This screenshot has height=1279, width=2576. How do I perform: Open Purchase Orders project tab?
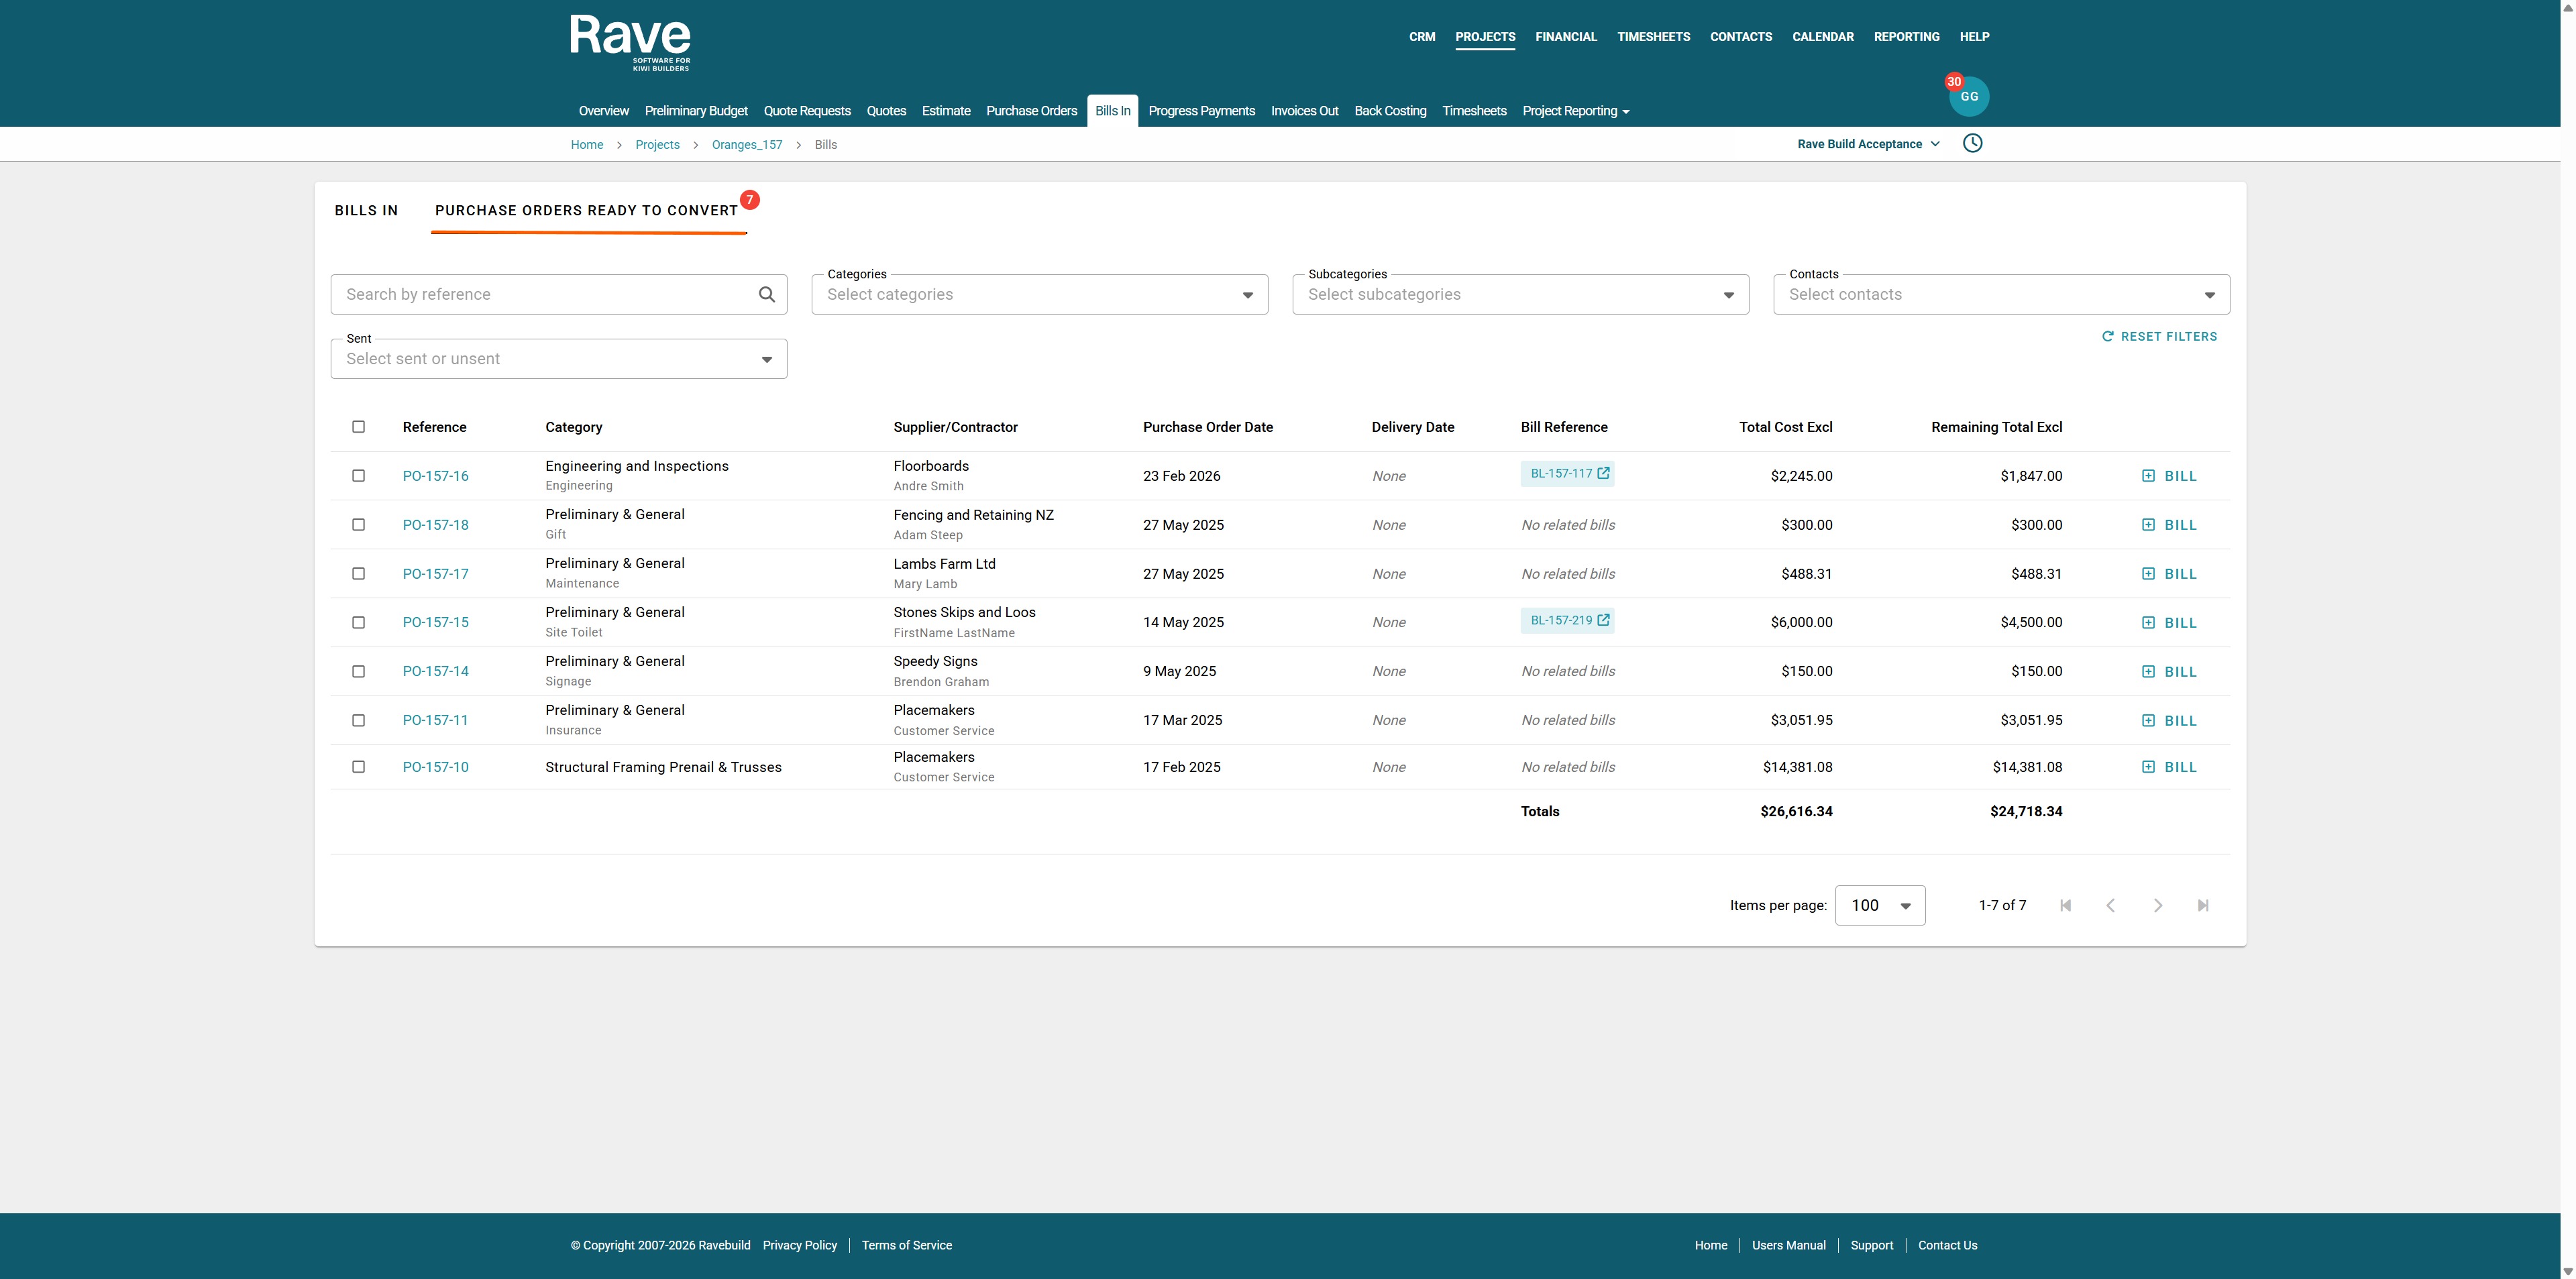[1031, 111]
